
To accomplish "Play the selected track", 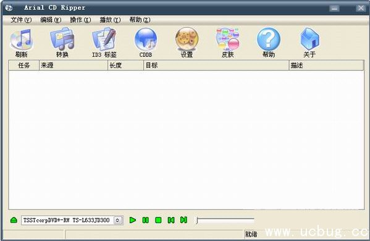I will 133,220.
